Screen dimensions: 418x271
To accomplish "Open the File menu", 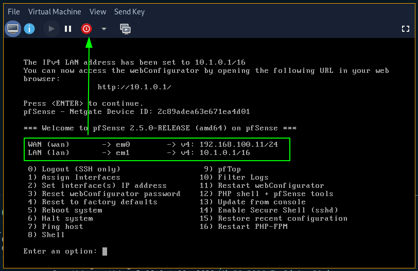I will tap(13, 12).
